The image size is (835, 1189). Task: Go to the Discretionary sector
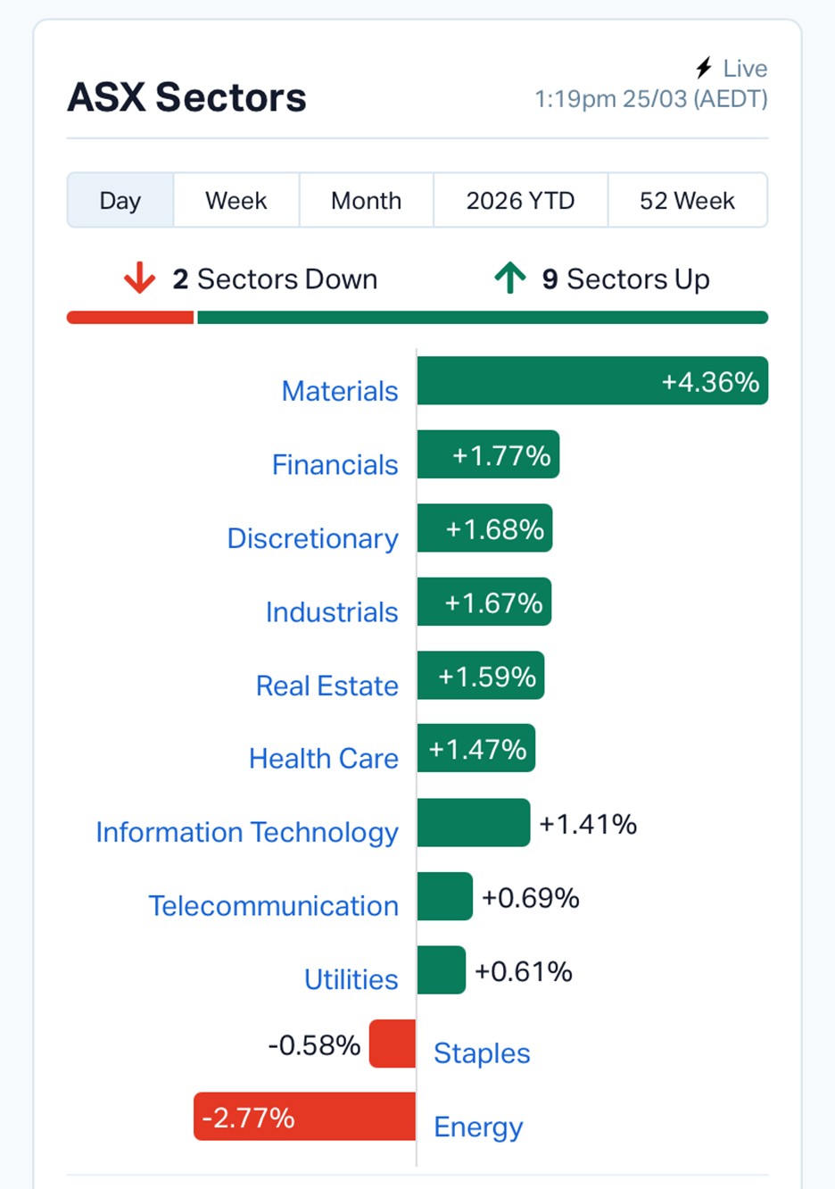coord(312,538)
